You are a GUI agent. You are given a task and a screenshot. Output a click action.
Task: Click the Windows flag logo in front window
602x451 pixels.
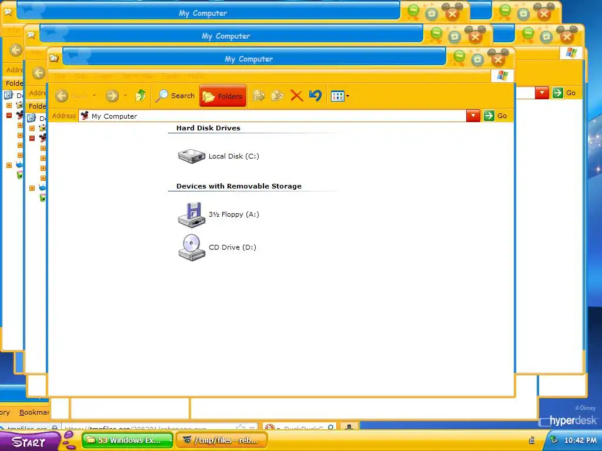(x=502, y=76)
